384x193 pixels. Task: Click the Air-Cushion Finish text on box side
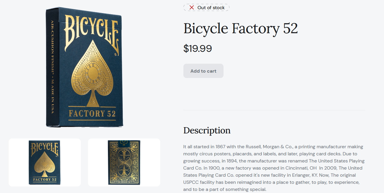(x=52, y=67)
